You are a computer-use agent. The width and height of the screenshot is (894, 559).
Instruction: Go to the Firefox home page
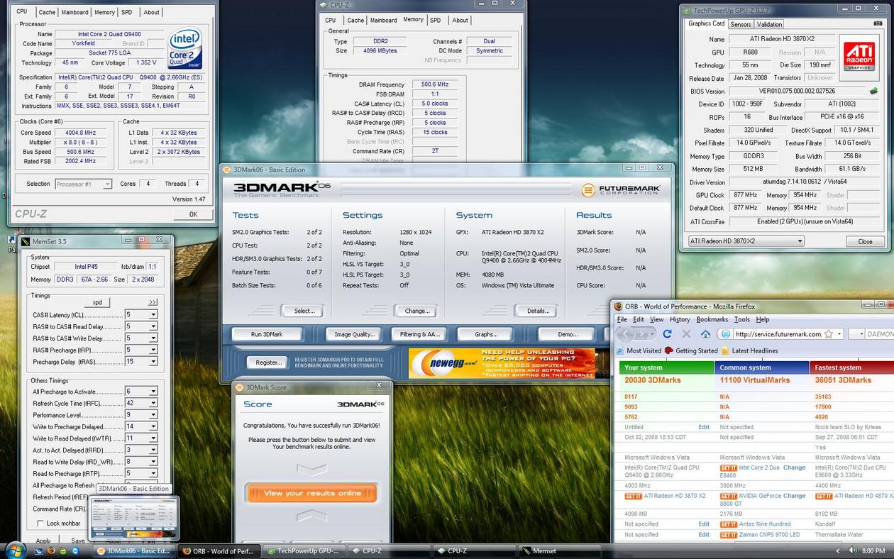[705, 333]
